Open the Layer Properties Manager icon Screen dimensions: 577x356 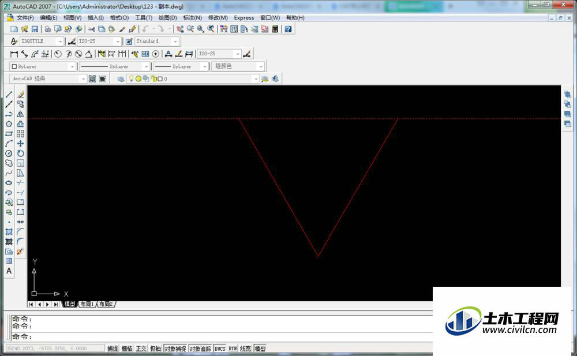(x=121, y=79)
